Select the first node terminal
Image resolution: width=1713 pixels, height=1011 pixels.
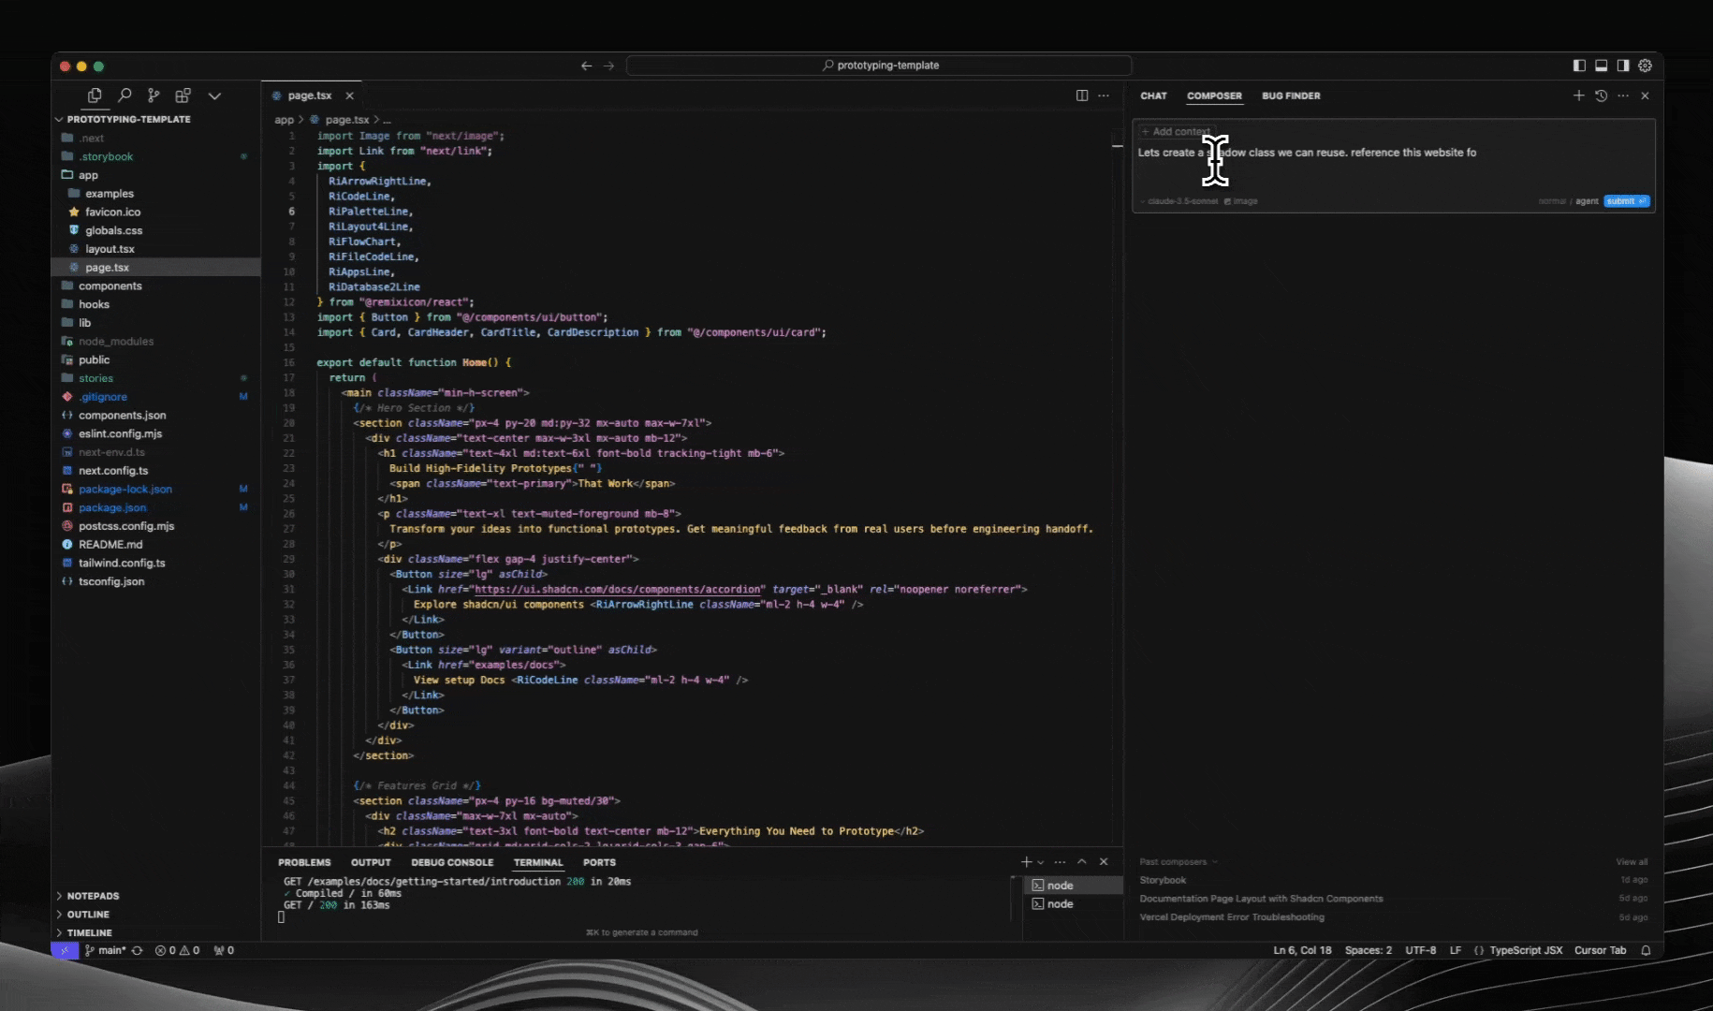point(1073,886)
